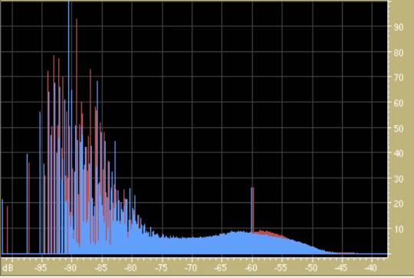414x278 pixels.
Task: Click the red hump right of -60 dB
Action: click(x=269, y=233)
